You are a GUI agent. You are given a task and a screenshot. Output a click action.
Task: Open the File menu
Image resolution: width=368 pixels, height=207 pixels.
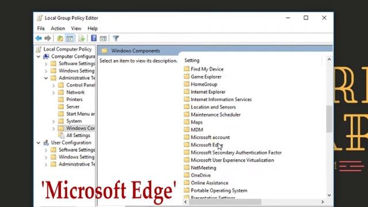tap(41, 28)
